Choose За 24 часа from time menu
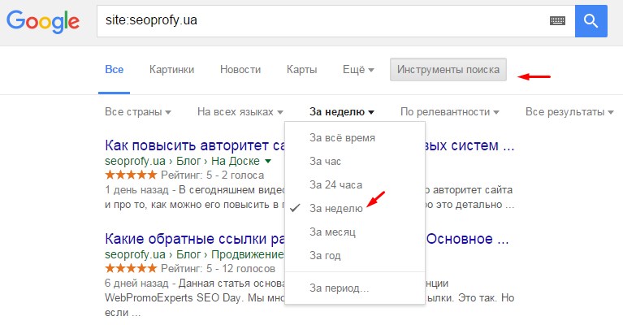The image size is (623, 325). click(335, 184)
